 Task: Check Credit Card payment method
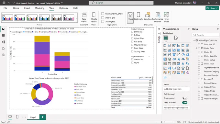[x=132, y=59]
